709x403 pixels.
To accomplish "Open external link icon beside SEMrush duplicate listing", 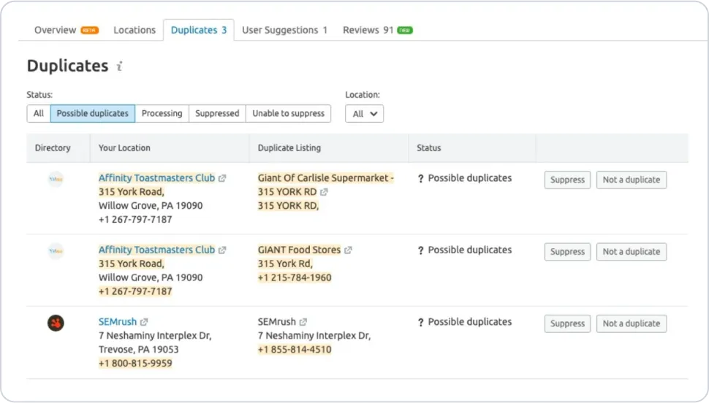I will 303,322.
